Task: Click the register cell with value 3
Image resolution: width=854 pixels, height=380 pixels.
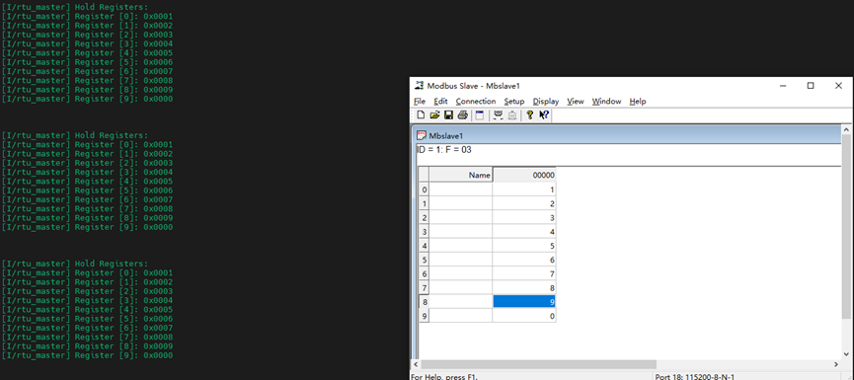Action: click(524, 218)
